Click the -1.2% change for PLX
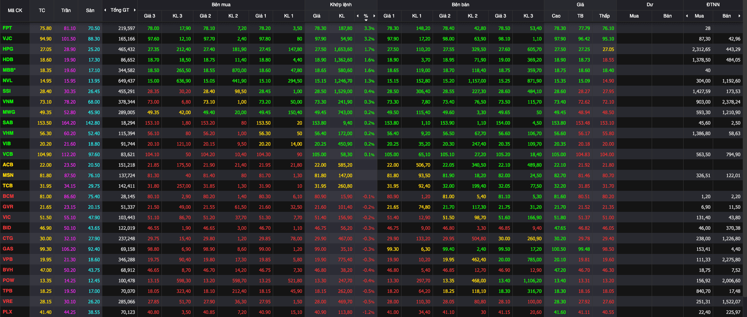The height and width of the screenshot is (317, 747). [368, 312]
